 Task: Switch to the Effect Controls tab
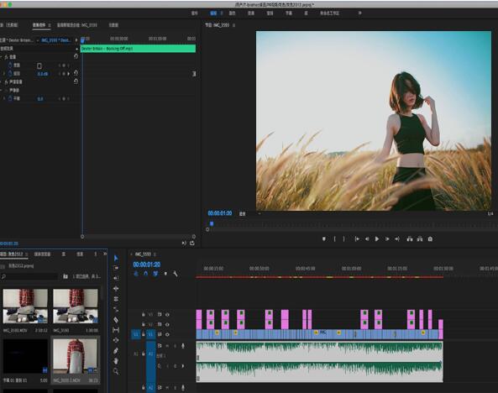click(x=39, y=25)
